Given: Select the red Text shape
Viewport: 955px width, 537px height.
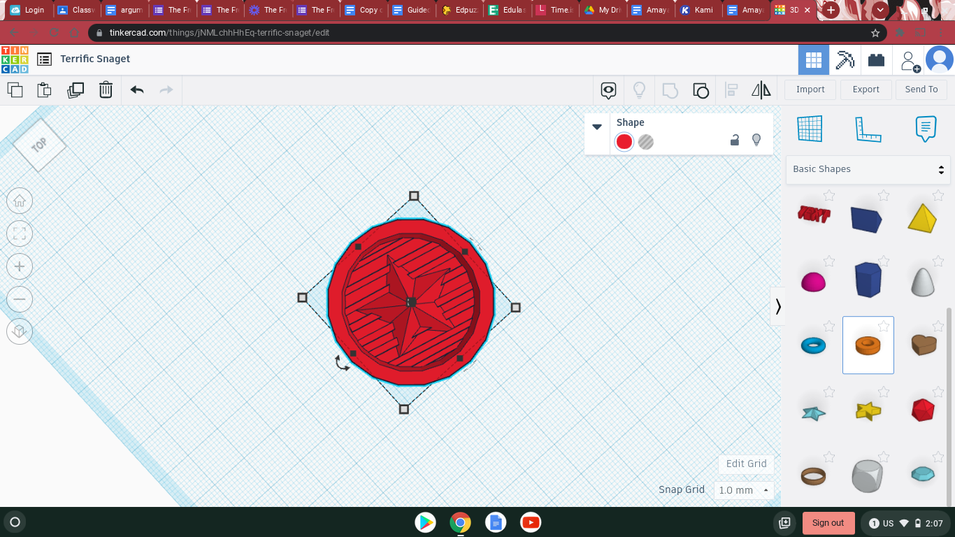Looking at the screenshot, I should [813, 215].
